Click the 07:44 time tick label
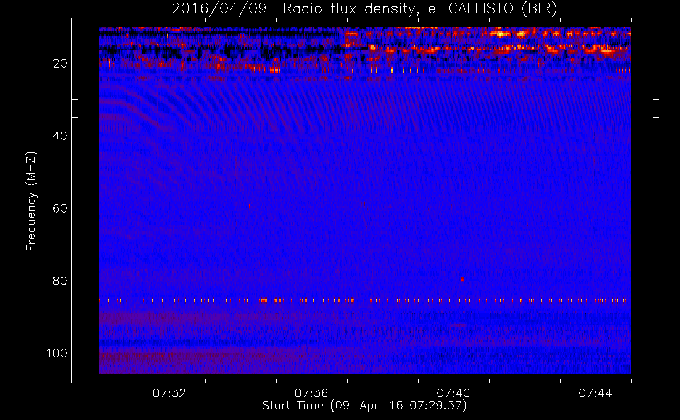Screen dimensions: 680x420 coord(596,394)
